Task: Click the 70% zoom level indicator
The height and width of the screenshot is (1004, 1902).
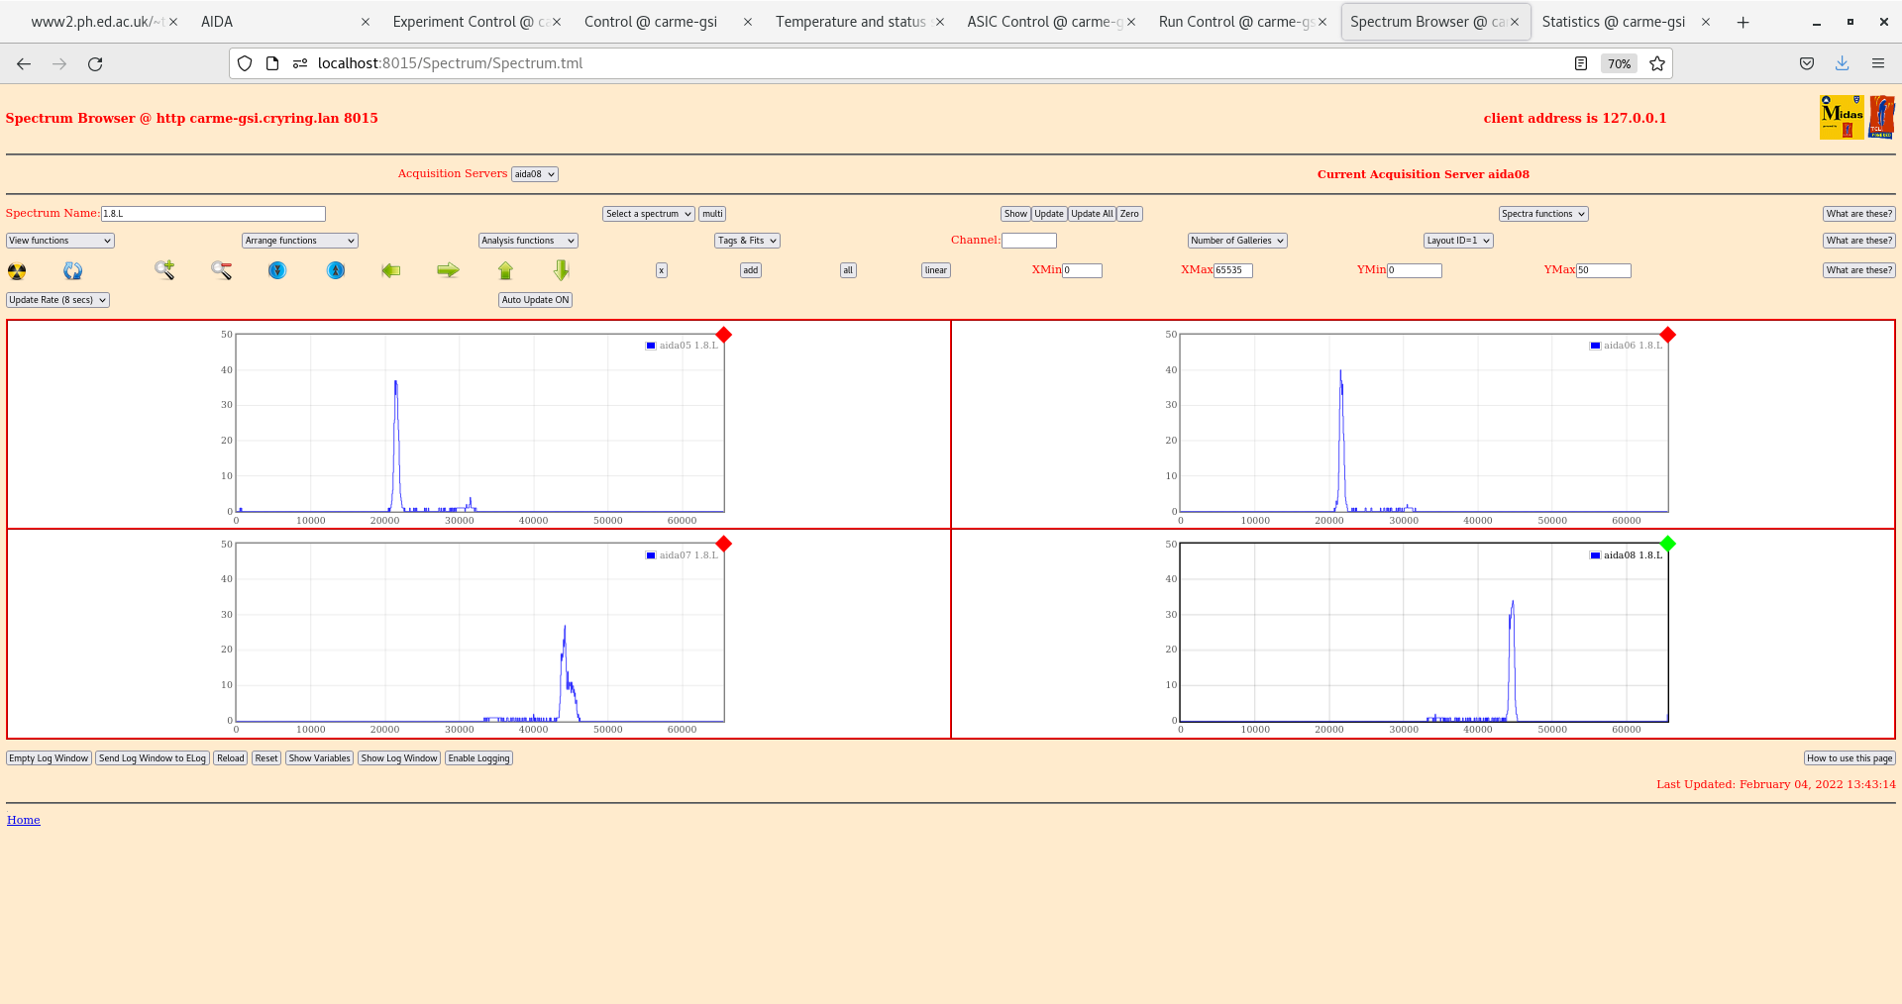Action: (x=1619, y=63)
